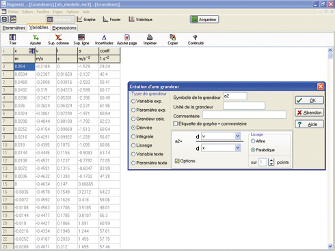Click the scroll down arrow of main scrollbar

(x=330, y=246)
